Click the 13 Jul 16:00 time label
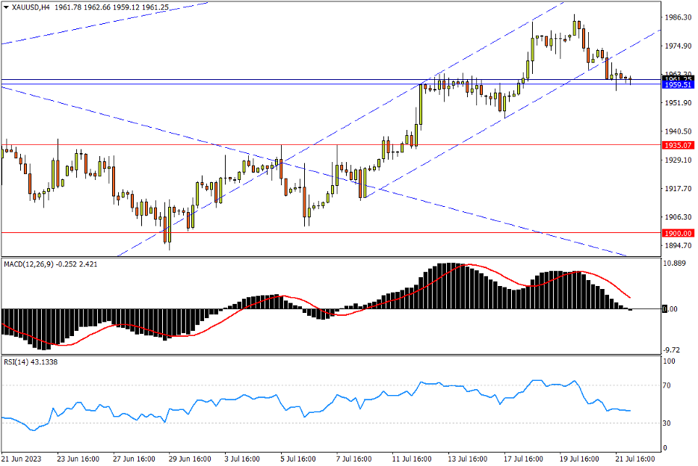698x466 pixels. point(467,458)
